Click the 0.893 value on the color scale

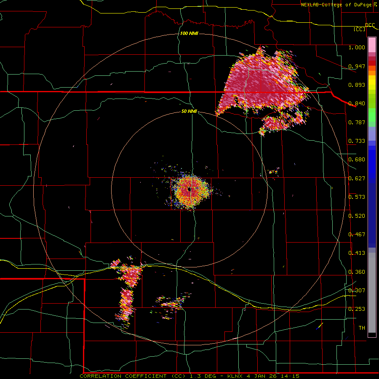coord(357,85)
